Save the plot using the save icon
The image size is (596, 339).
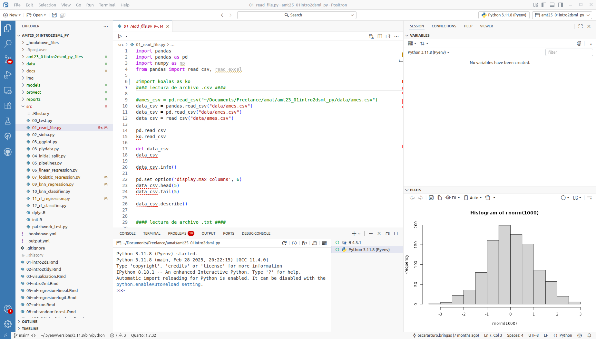pos(431,198)
